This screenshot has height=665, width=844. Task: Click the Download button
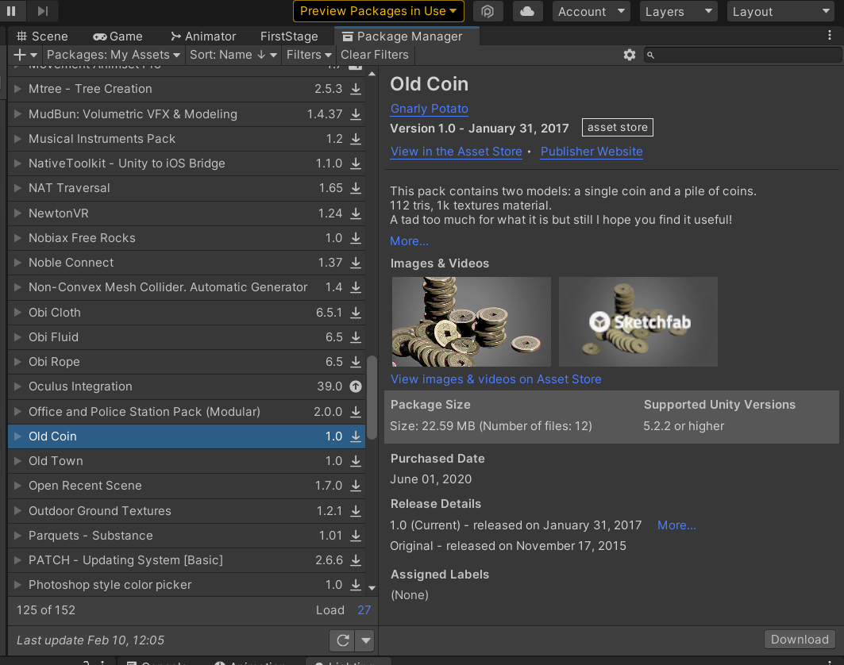pos(800,640)
